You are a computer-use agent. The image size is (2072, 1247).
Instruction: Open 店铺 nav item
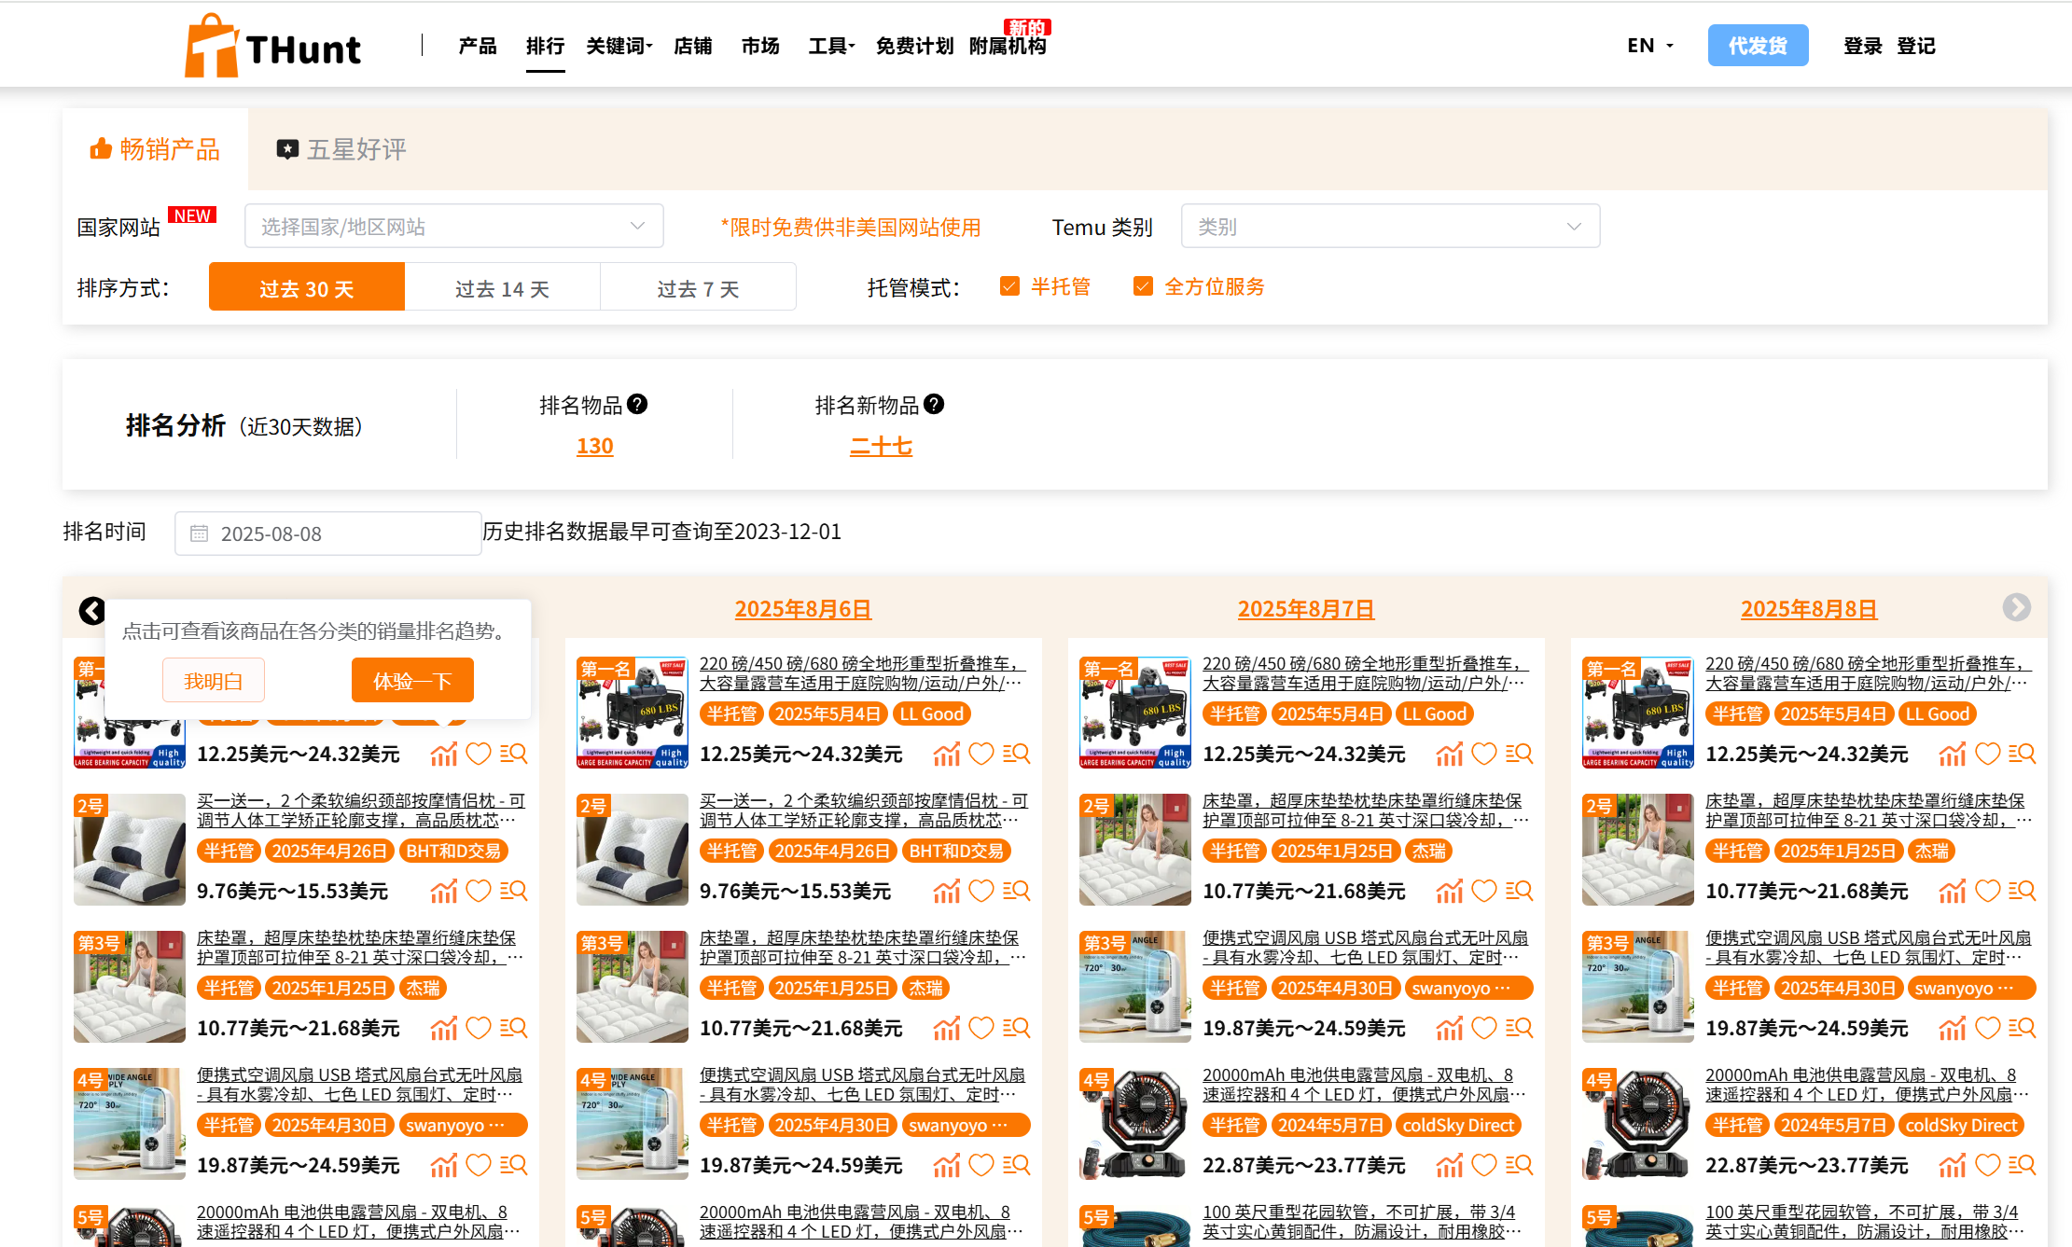pos(693,46)
